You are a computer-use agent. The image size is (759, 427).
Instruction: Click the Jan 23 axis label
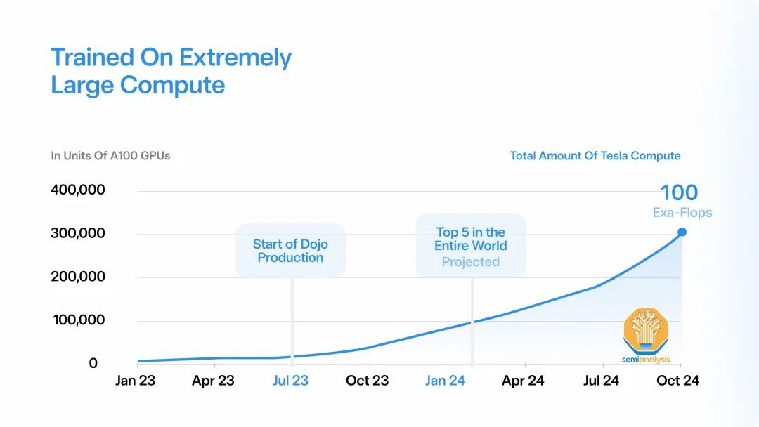pyautogui.click(x=136, y=381)
